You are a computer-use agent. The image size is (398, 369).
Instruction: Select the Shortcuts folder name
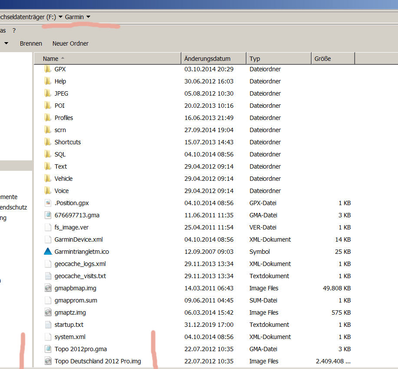68,142
